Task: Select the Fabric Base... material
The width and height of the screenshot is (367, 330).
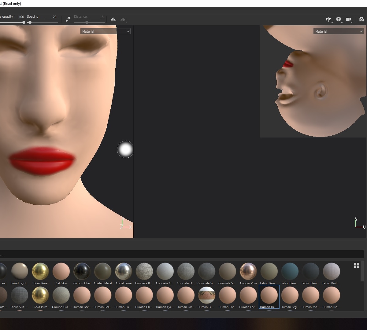Action: 290,274
